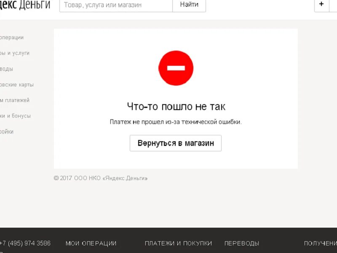Open footer link МОИ ОПЕРАЦИИ

91,243
